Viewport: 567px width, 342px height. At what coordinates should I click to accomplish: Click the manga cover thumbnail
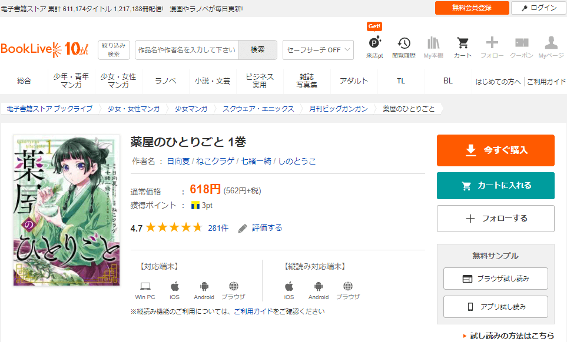tap(67, 211)
